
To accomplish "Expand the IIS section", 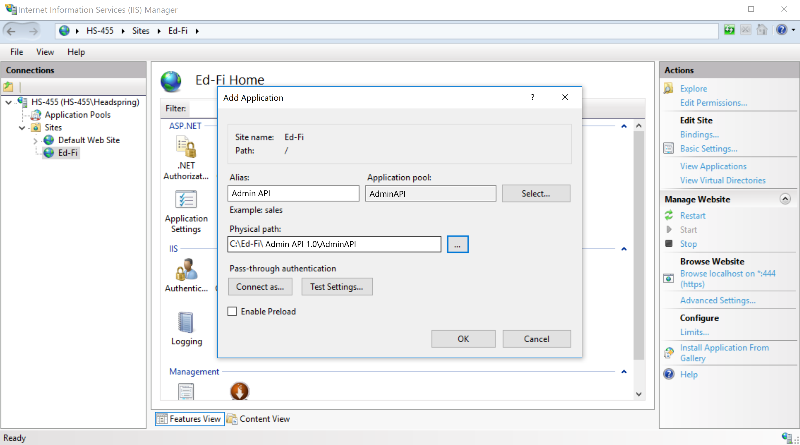I will (x=625, y=249).
